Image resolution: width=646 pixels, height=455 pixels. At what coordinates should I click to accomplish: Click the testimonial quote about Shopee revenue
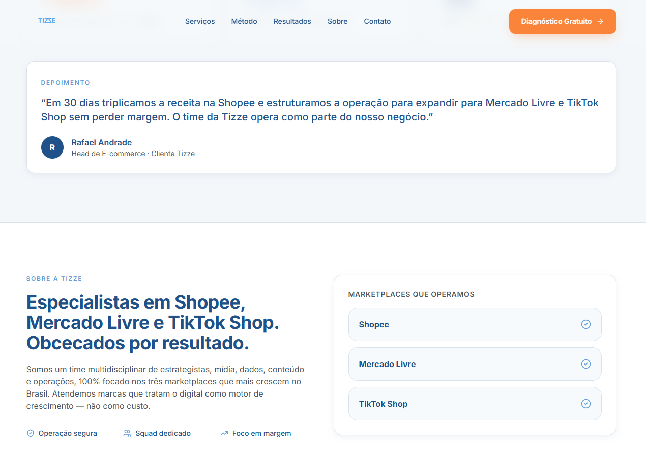[x=320, y=110]
